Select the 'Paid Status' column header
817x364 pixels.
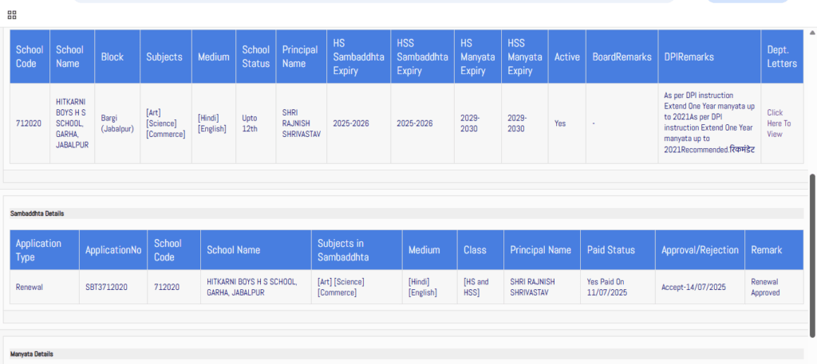610,250
